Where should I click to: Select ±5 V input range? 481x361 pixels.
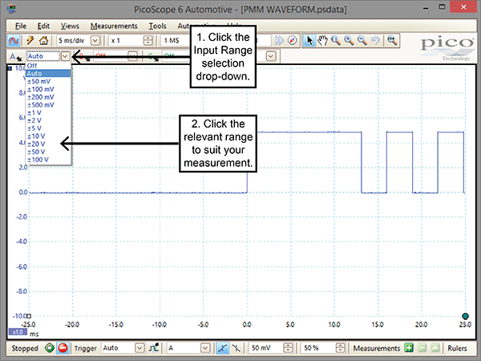[x=48, y=128]
